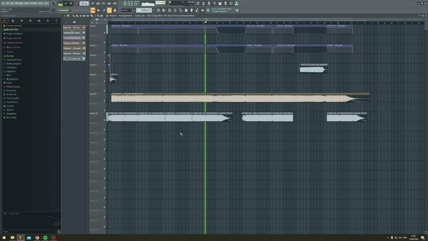Click the red record button
Screen dimensions: 428x241
(x=77, y=3)
